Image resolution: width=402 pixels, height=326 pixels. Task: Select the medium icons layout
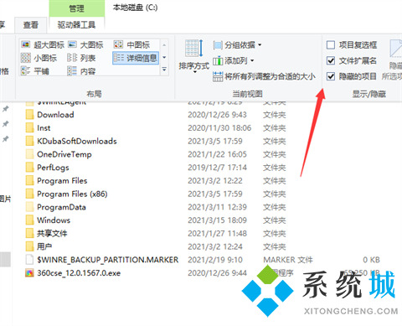click(131, 44)
